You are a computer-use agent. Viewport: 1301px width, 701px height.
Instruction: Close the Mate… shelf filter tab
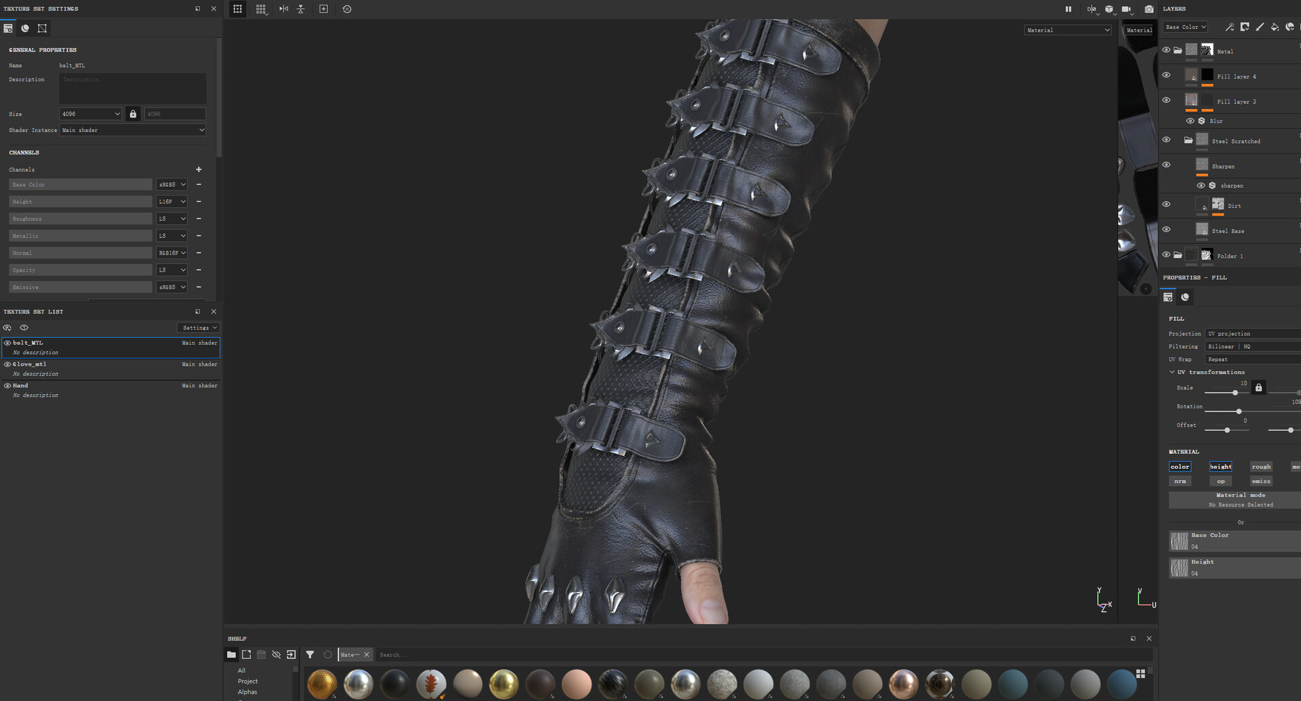pyautogui.click(x=367, y=655)
